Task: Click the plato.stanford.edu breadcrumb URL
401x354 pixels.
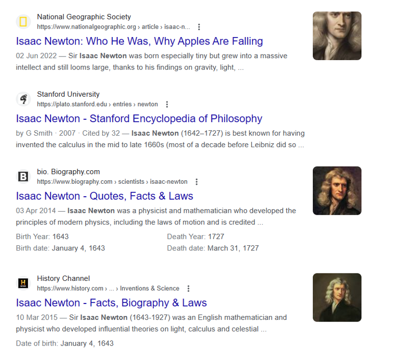Action: (x=97, y=104)
